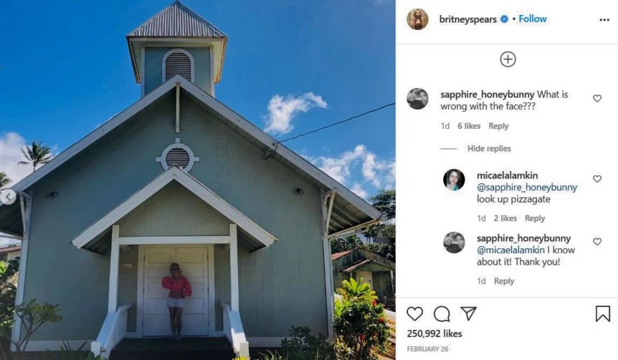Like the post with the heart icon
618x360 pixels.
pos(414,314)
